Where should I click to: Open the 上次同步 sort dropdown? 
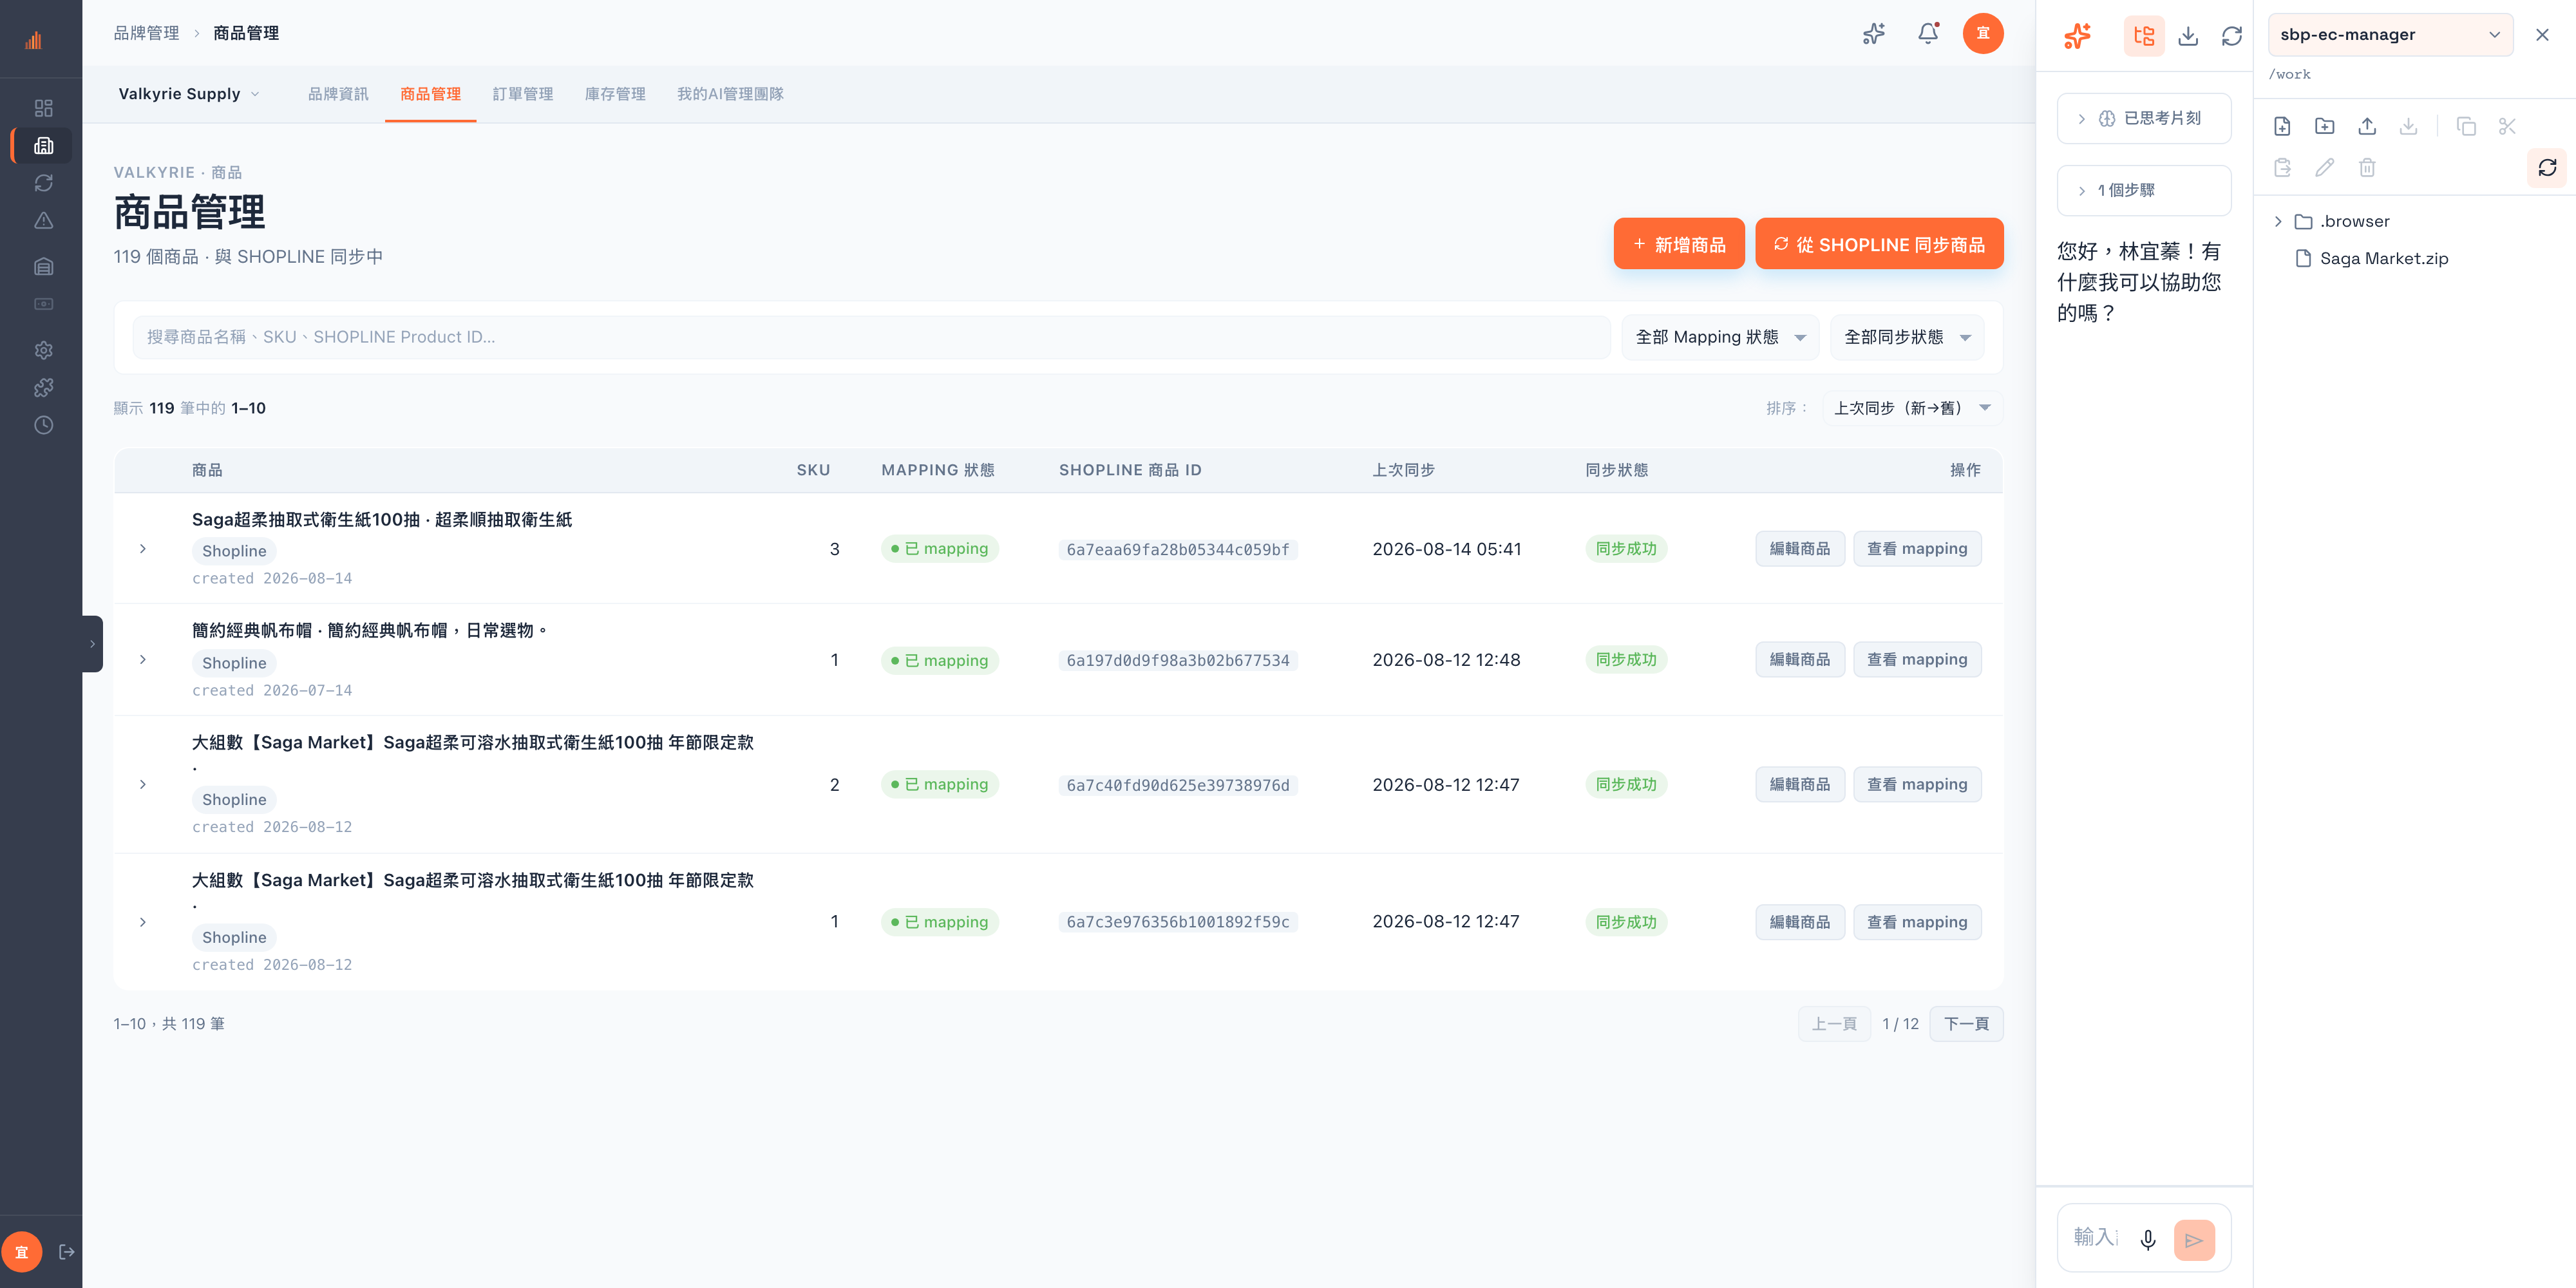pyautogui.click(x=1912, y=408)
